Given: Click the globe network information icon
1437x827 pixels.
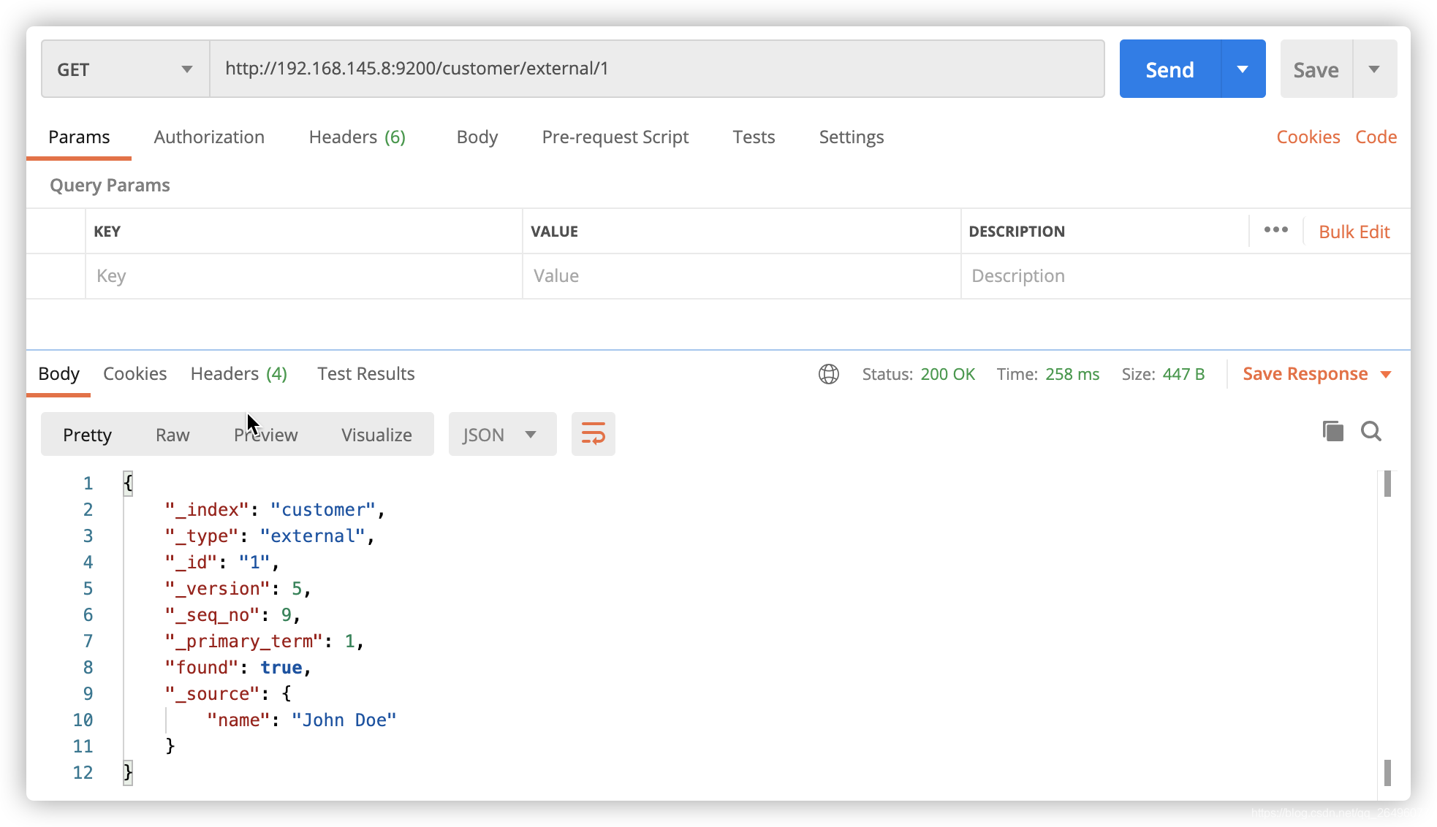Looking at the screenshot, I should coord(828,374).
